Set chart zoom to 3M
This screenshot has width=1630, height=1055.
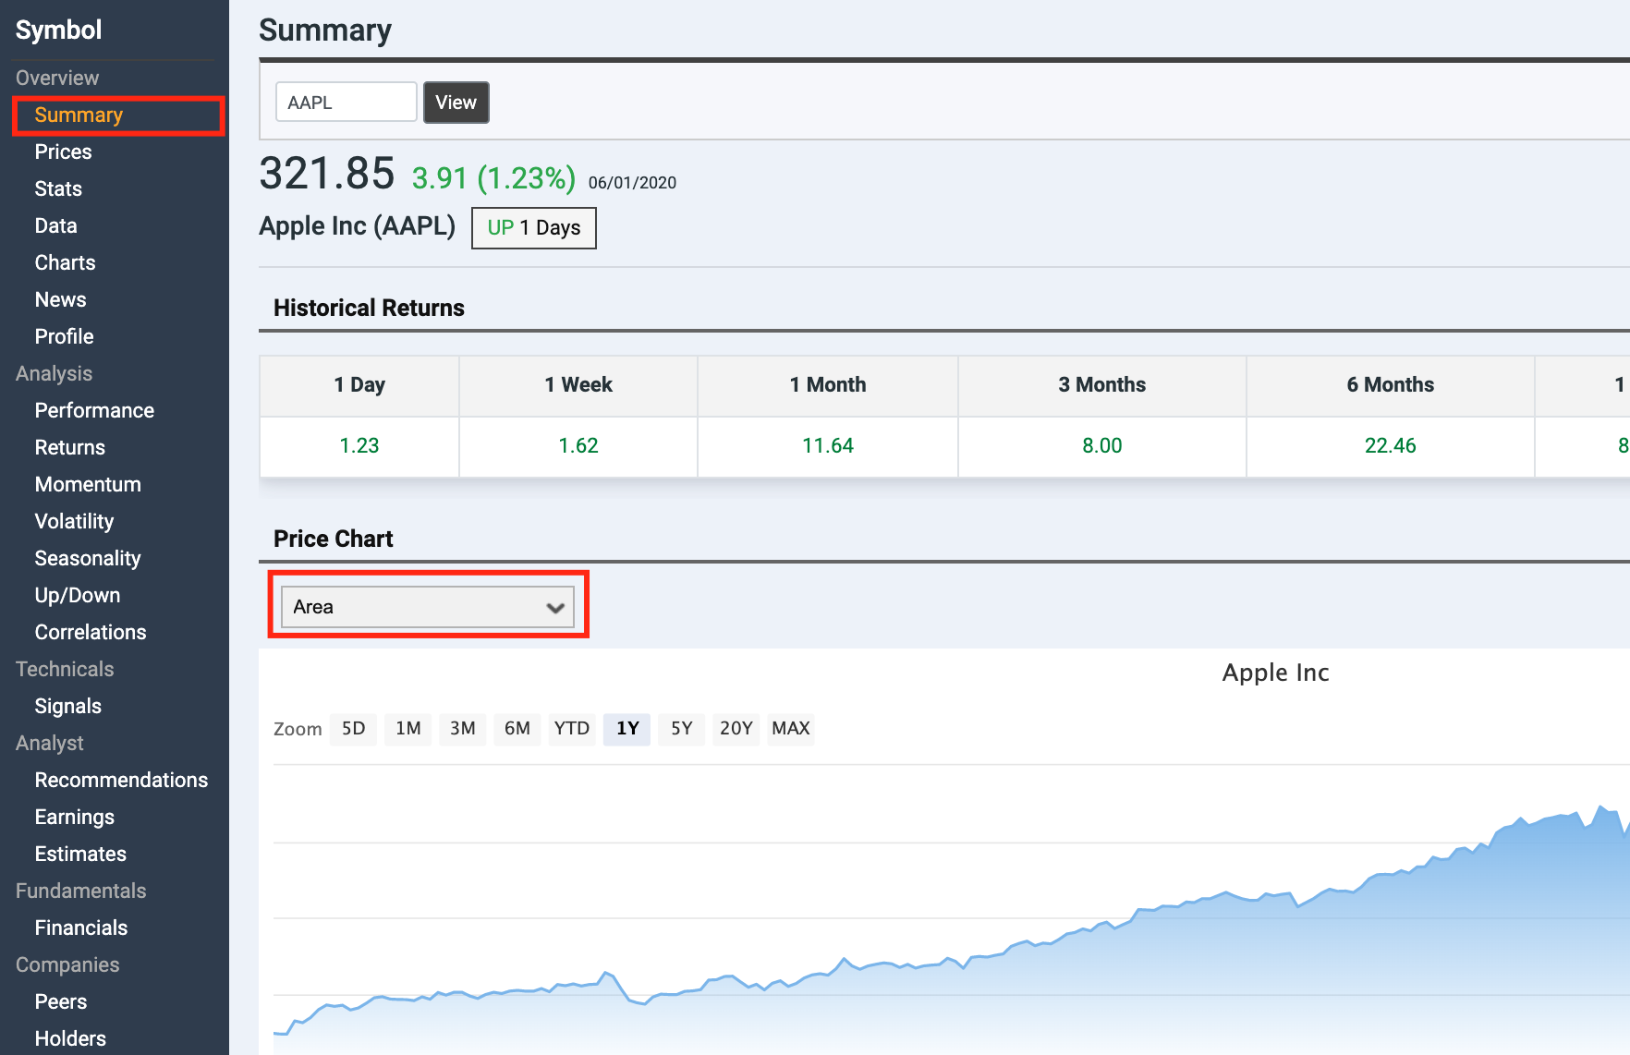click(x=462, y=729)
